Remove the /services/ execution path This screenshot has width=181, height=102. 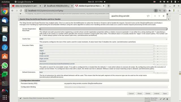164,62
